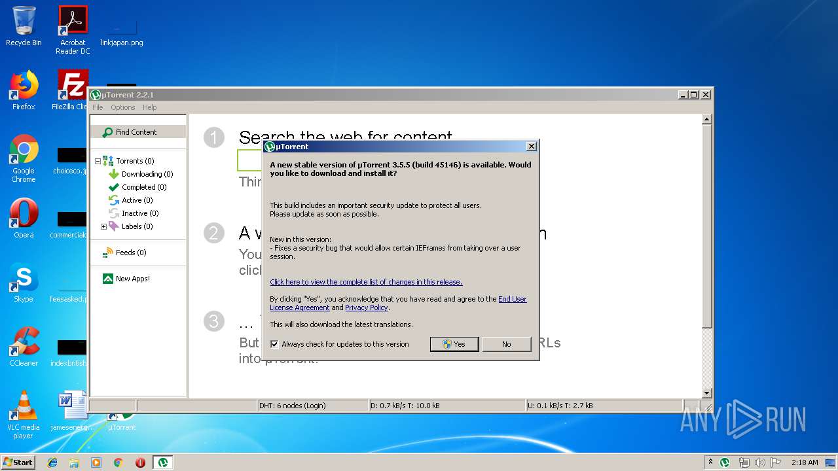Expand the Labels tree node
Image resolution: width=838 pixels, height=471 pixels.
[x=103, y=226]
